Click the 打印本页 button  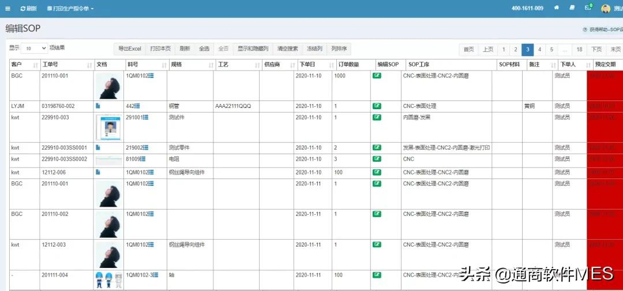[160, 49]
